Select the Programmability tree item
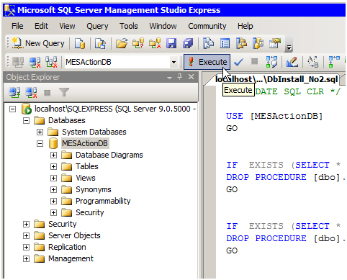Viewport: 347px width, 280px height. pos(103,201)
